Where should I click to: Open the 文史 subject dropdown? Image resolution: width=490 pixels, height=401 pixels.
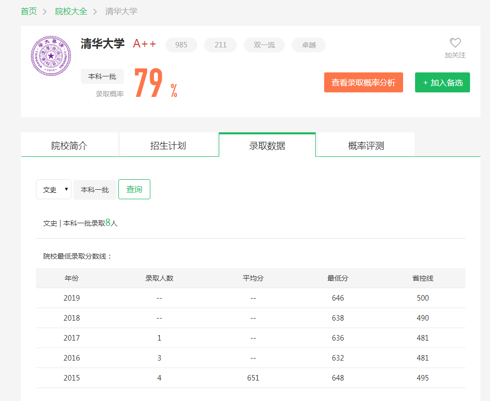[54, 189]
